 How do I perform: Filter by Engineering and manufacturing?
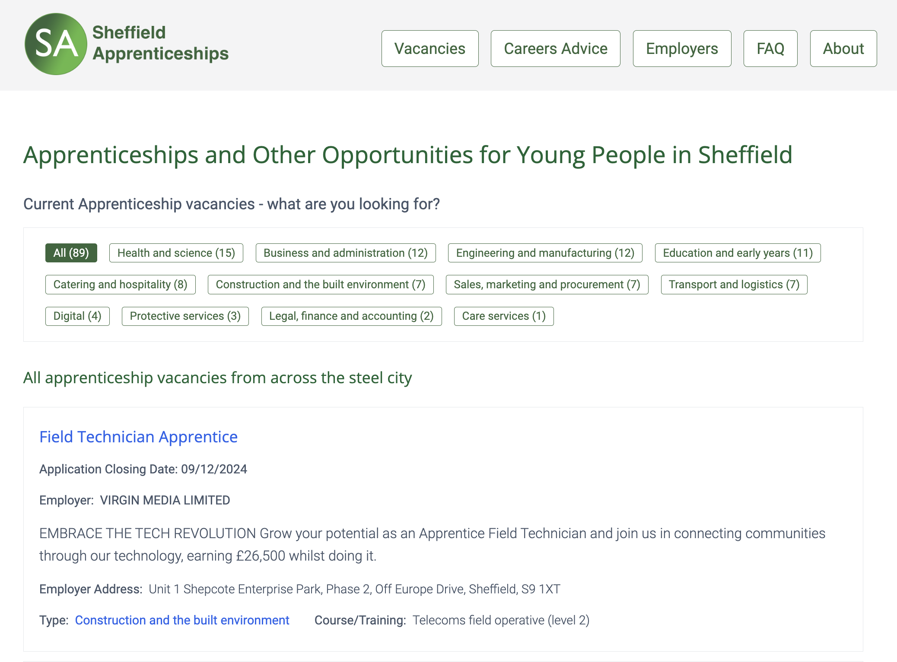click(545, 253)
